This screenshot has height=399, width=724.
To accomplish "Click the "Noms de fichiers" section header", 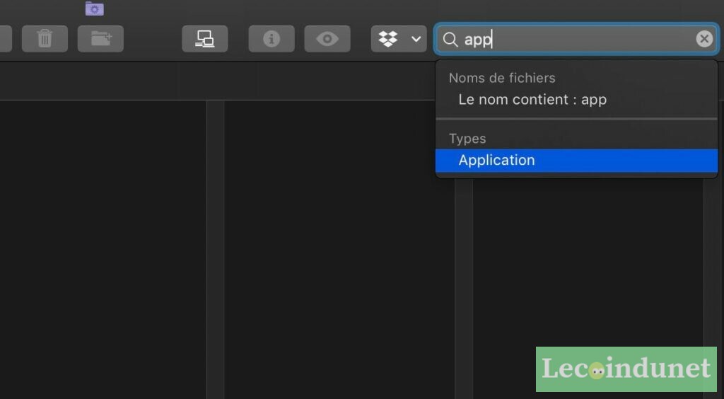I will [502, 78].
